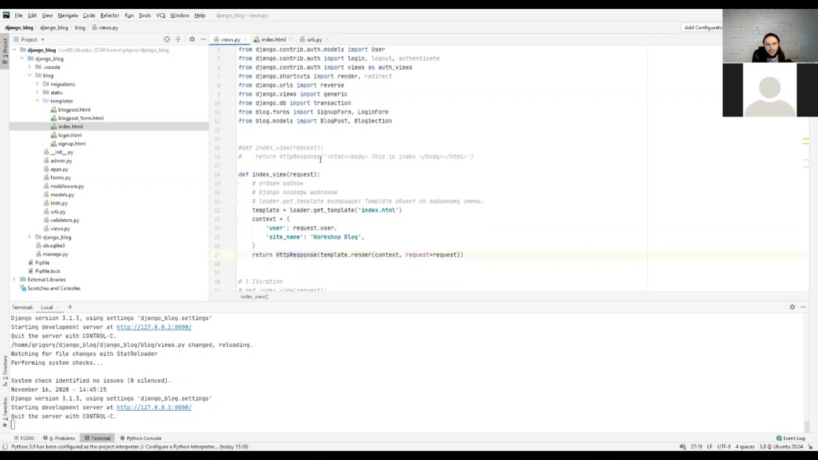The height and width of the screenshot is (460, 818).
Task: Select login.html in project tree
Action: [x=70, y=135]
